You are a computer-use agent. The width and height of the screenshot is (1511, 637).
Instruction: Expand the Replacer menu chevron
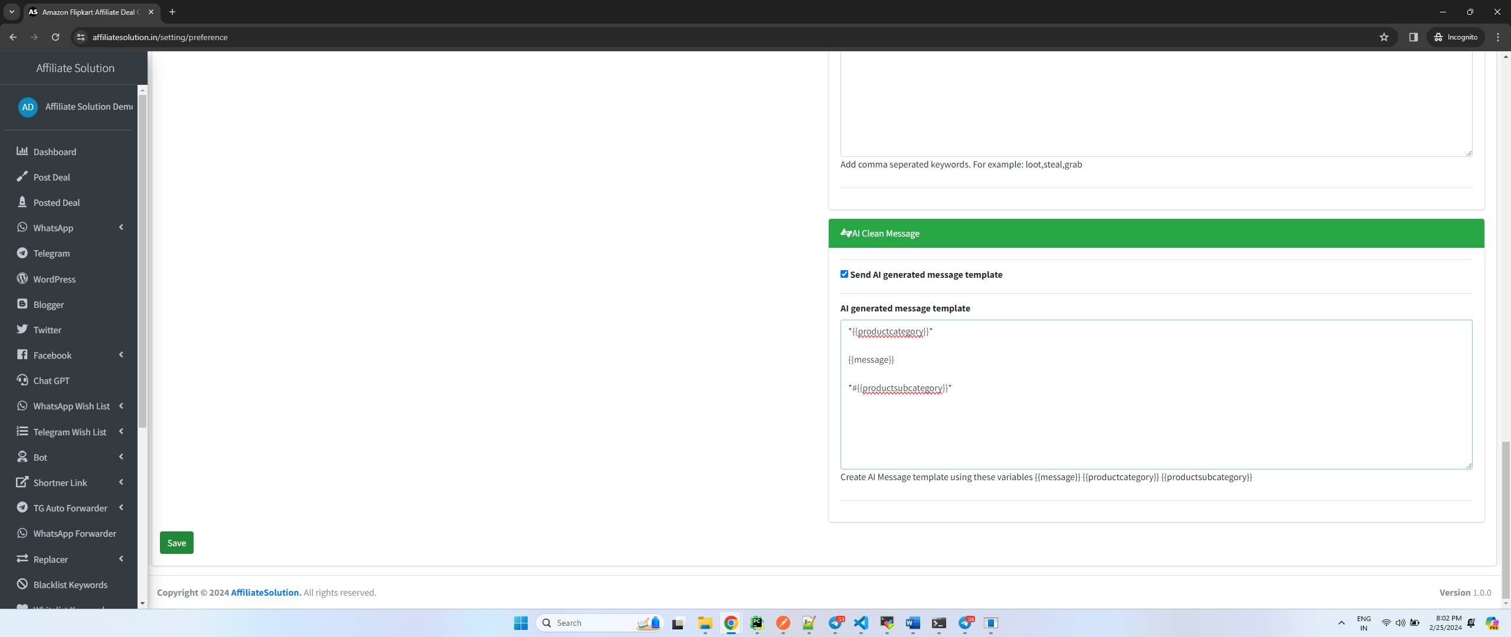click(x=121, y=559)
